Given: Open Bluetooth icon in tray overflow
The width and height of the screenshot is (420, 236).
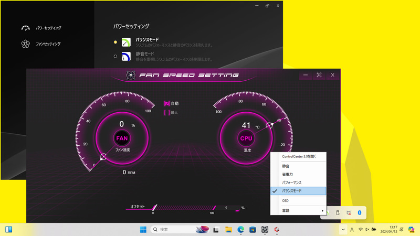Looking at the screenshot, I should click(x=360, y=212).
